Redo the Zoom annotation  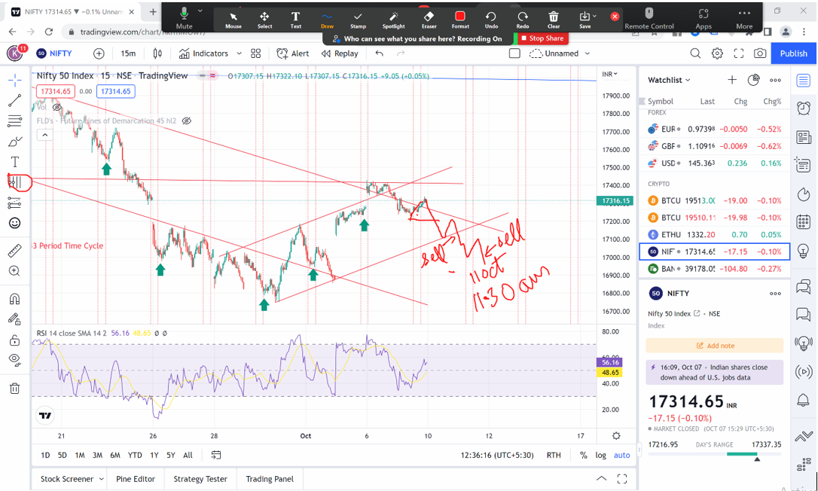522,20
